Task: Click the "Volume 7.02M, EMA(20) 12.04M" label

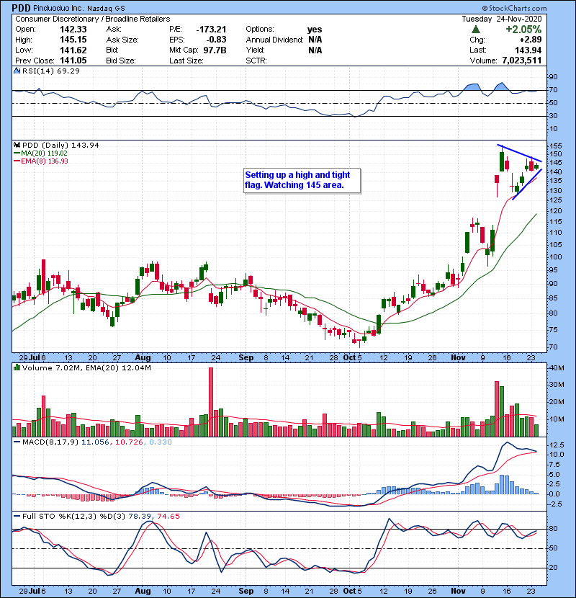Action: coord(86,368)
